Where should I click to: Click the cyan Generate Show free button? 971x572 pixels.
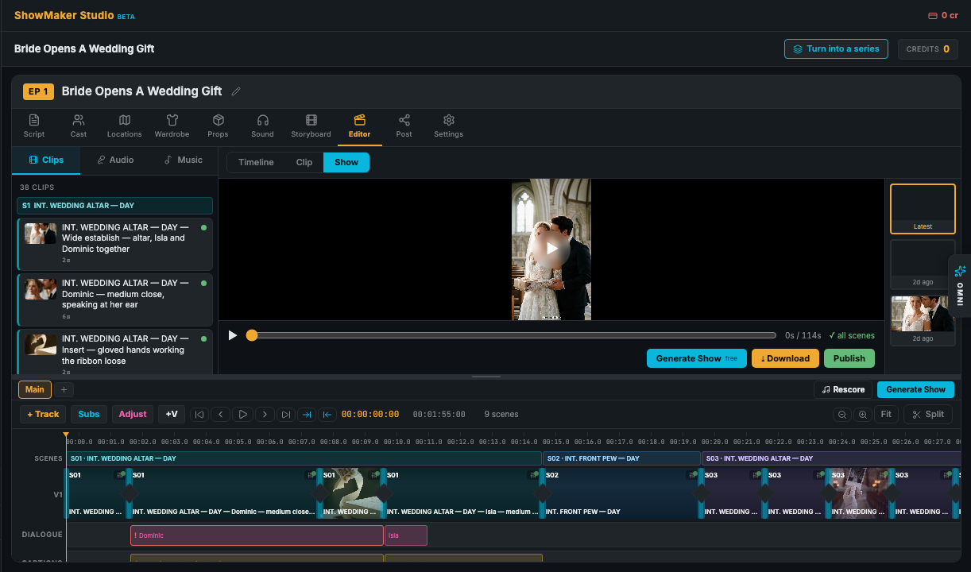click(x=696, y=358)
